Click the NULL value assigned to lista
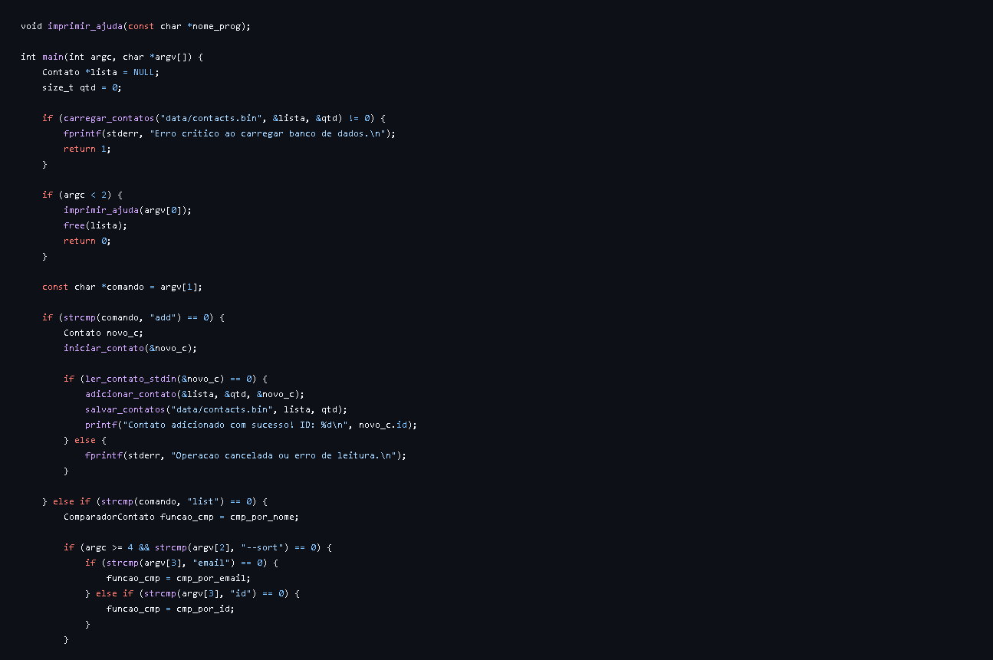 [143, 72]
